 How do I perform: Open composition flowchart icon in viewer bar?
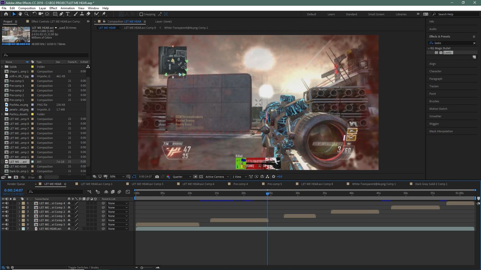(x=267, y=177)
